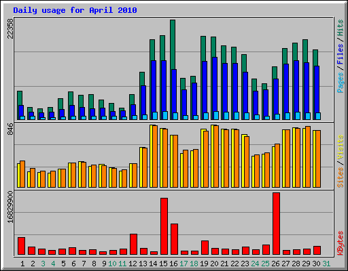Click the tallest green hits bar for day 16
Viewport: 348px width, 271px height.
pyautogui.click(x=173, y=45)
